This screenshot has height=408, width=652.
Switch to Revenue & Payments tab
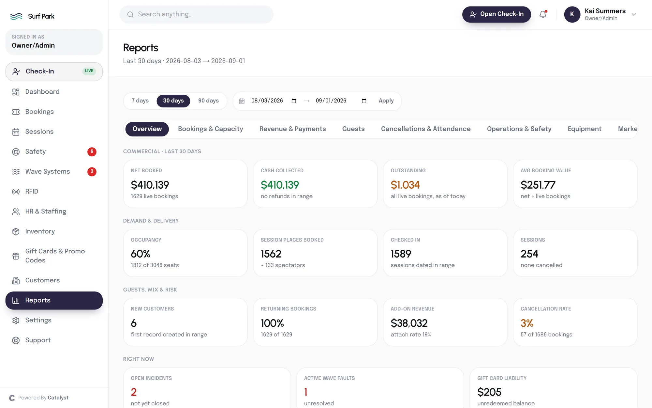pos(292,129)
